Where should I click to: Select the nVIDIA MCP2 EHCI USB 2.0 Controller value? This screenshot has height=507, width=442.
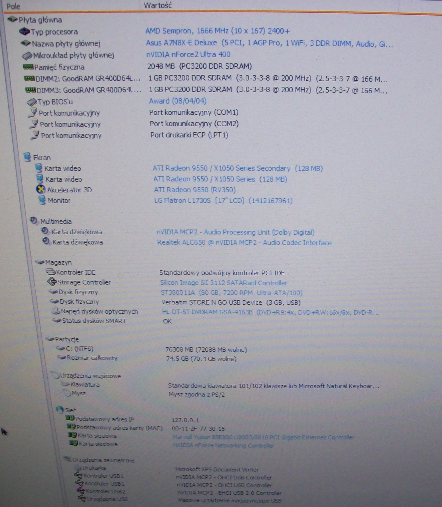pos(229,493)
